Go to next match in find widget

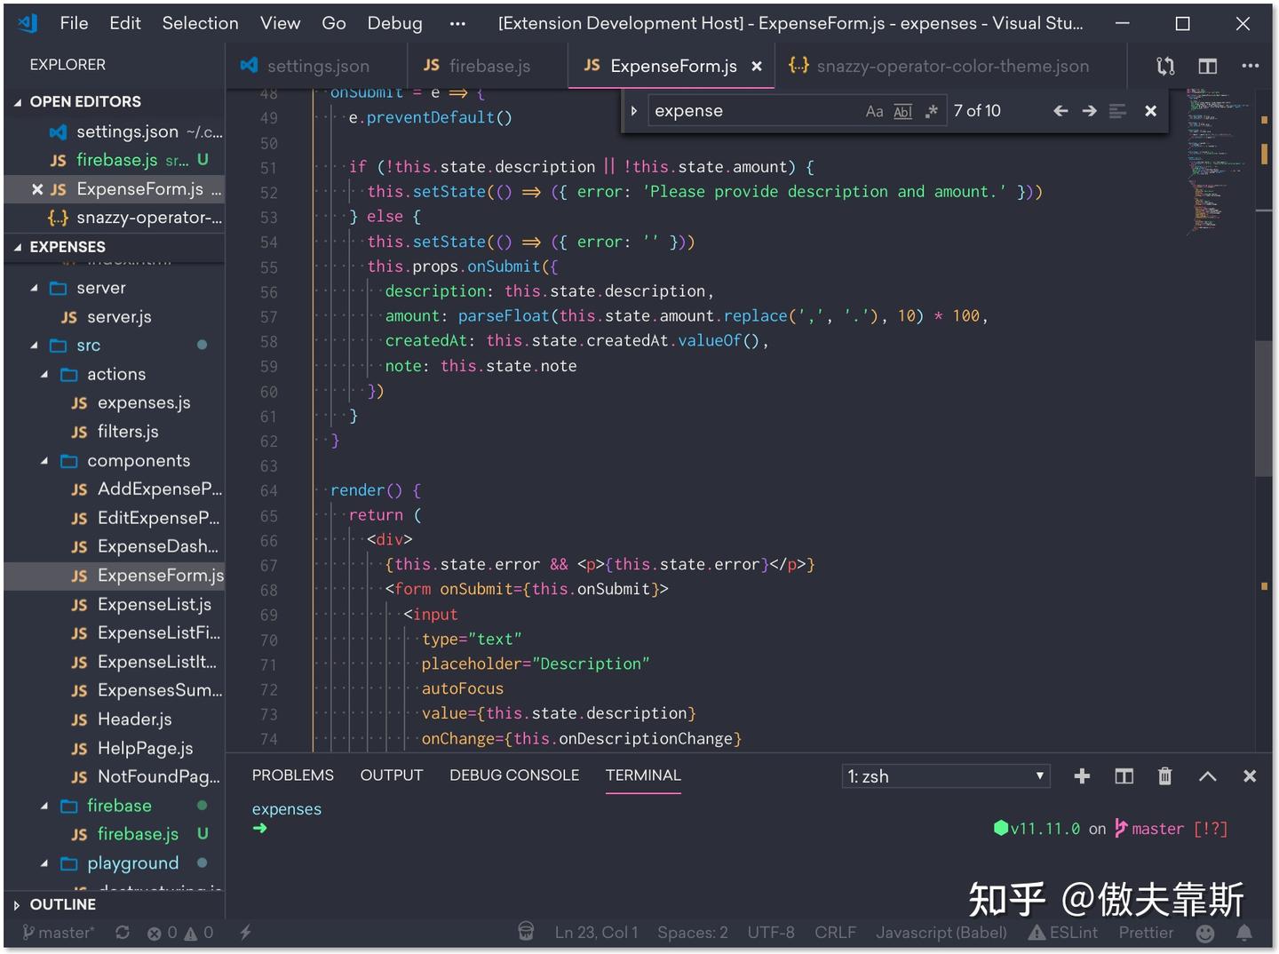click(x=1089, y=111)
